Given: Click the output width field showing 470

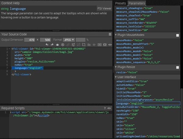Looking at the screenshot, I should click(x=30, y=40).
